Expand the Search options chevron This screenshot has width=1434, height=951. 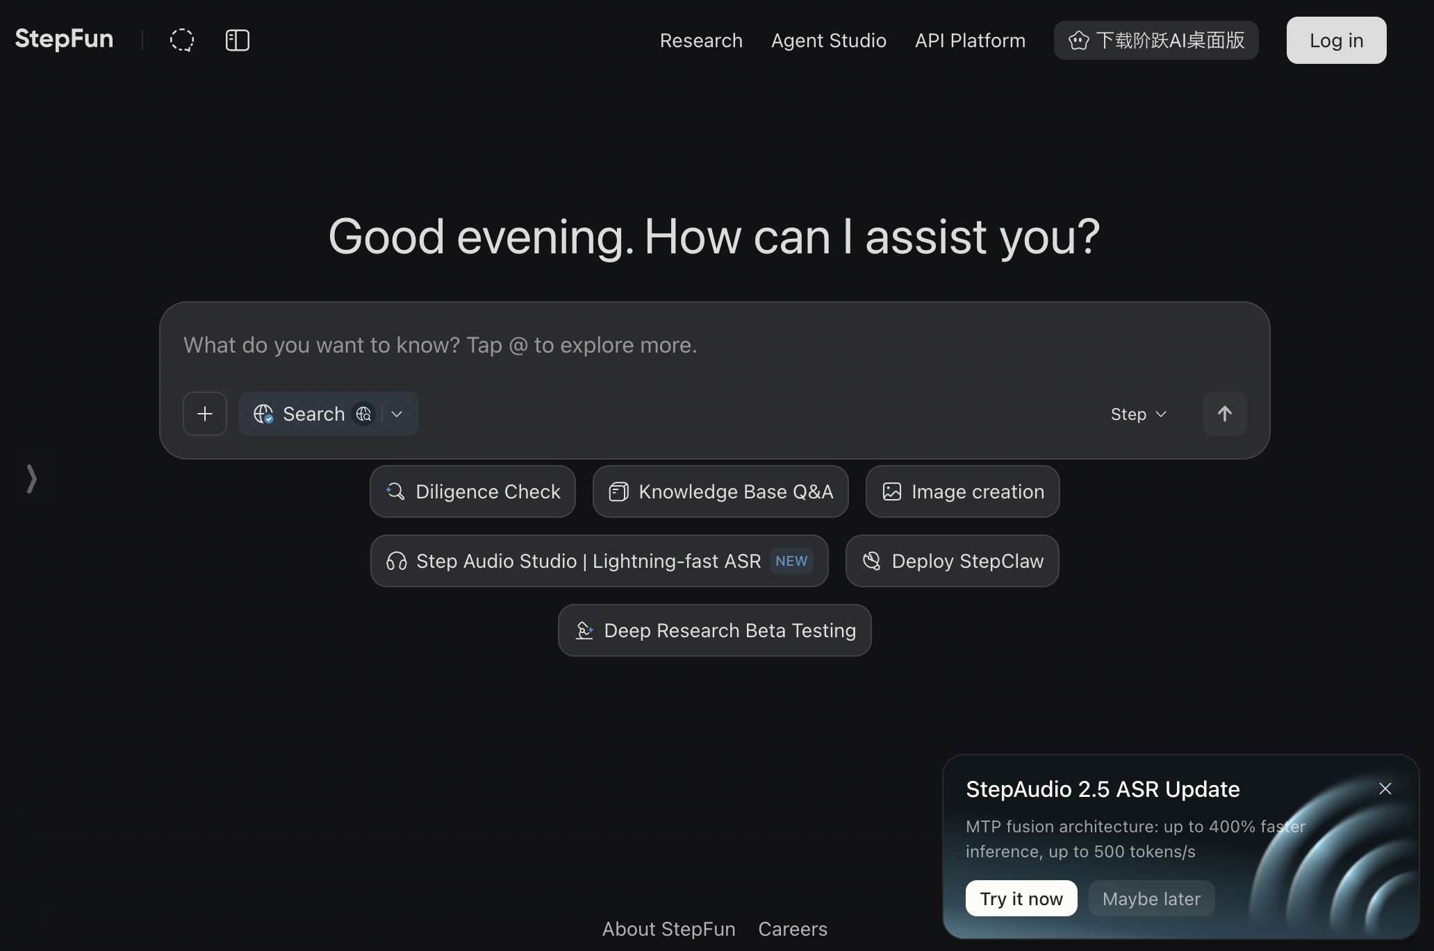[x=397, y=414]
